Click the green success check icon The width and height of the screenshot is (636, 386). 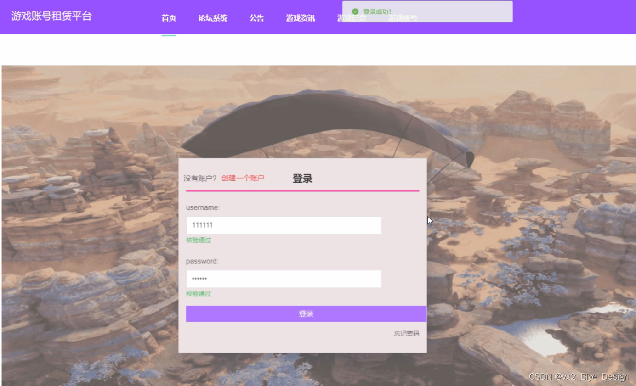pyautogui.click(x=355, y=11)
